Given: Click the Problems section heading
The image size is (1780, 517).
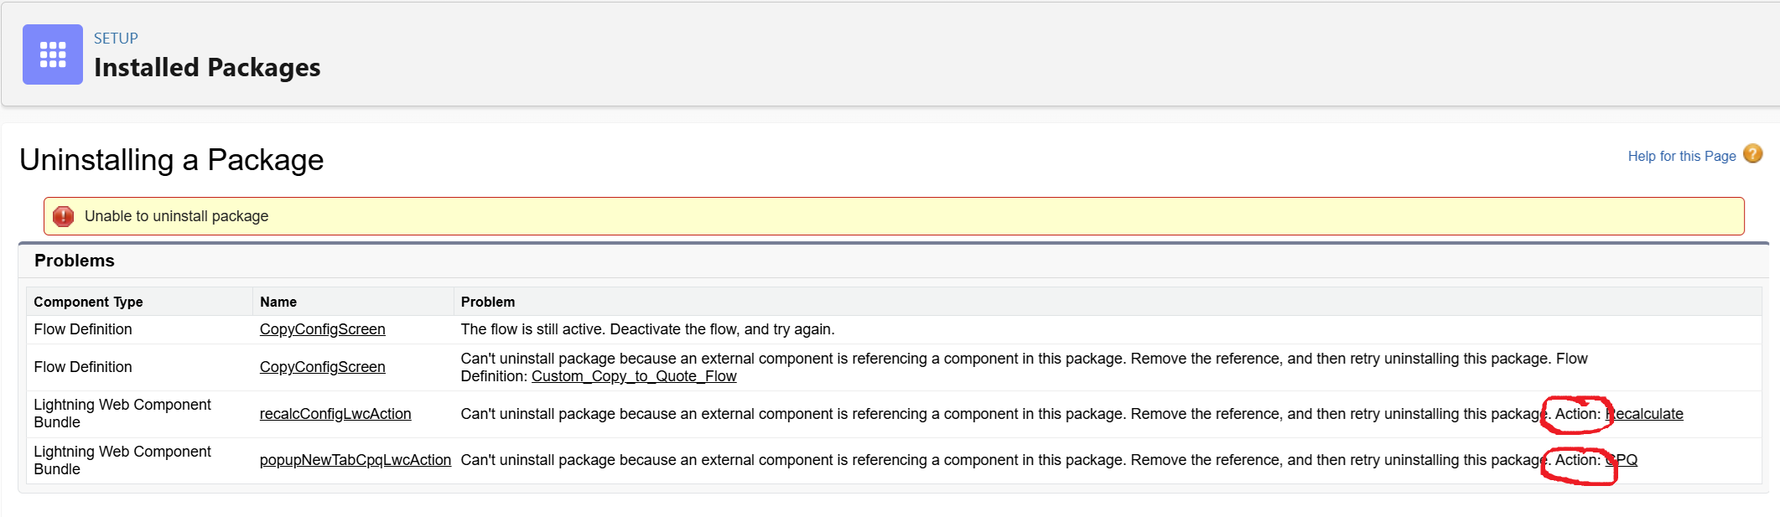Looking at the screenshot, I should 75,261.
